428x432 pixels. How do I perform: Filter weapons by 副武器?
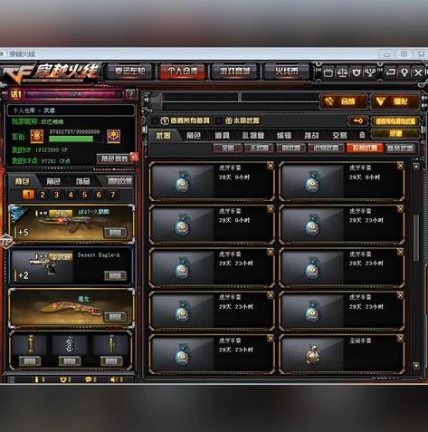pos(290,148)
